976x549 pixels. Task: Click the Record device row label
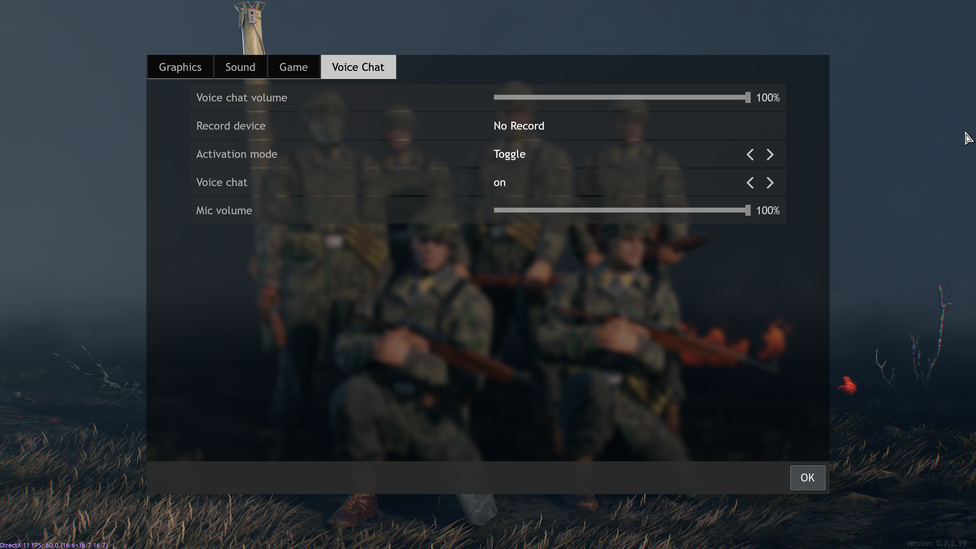click(231, 126)
